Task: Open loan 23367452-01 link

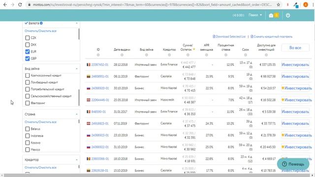Action: point(99,64)
